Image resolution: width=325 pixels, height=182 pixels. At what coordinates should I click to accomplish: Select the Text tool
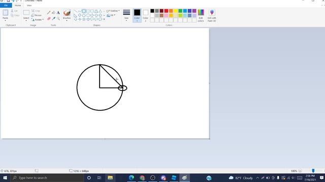click(58, 13)
